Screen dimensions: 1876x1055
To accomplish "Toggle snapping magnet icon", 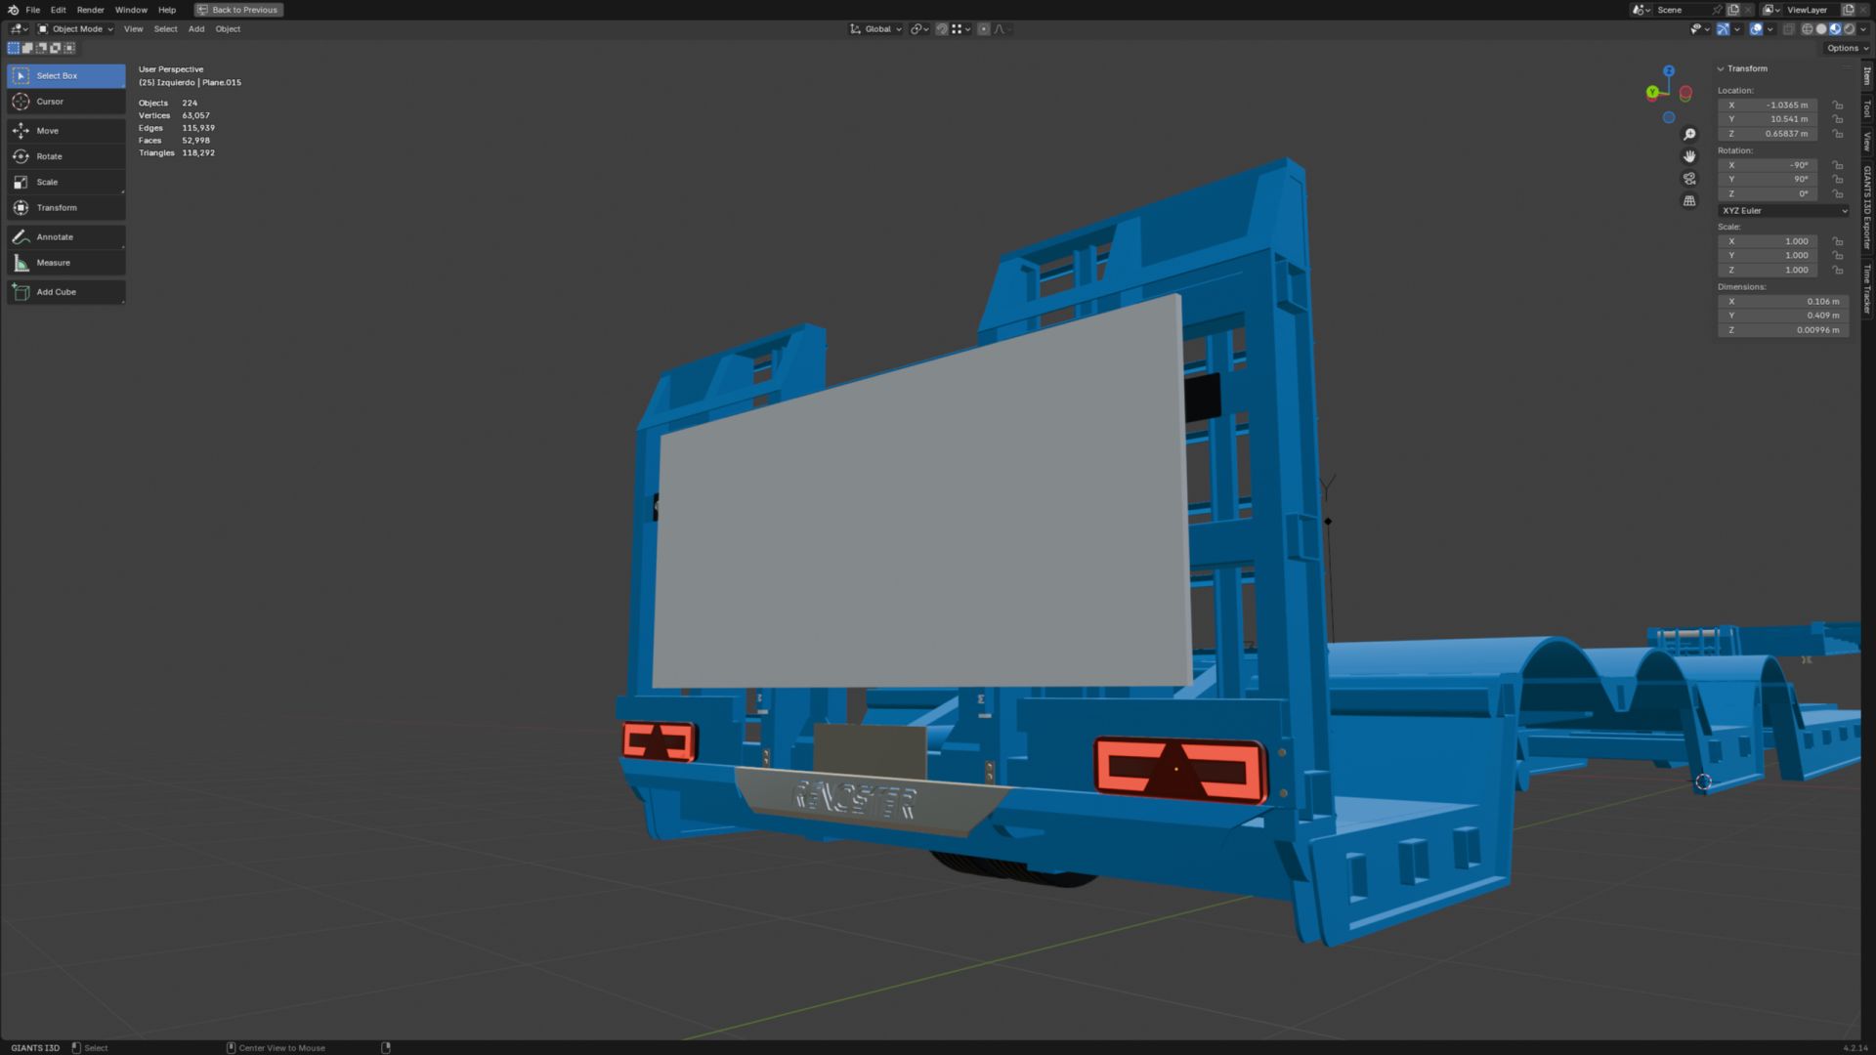I will 942,29.
